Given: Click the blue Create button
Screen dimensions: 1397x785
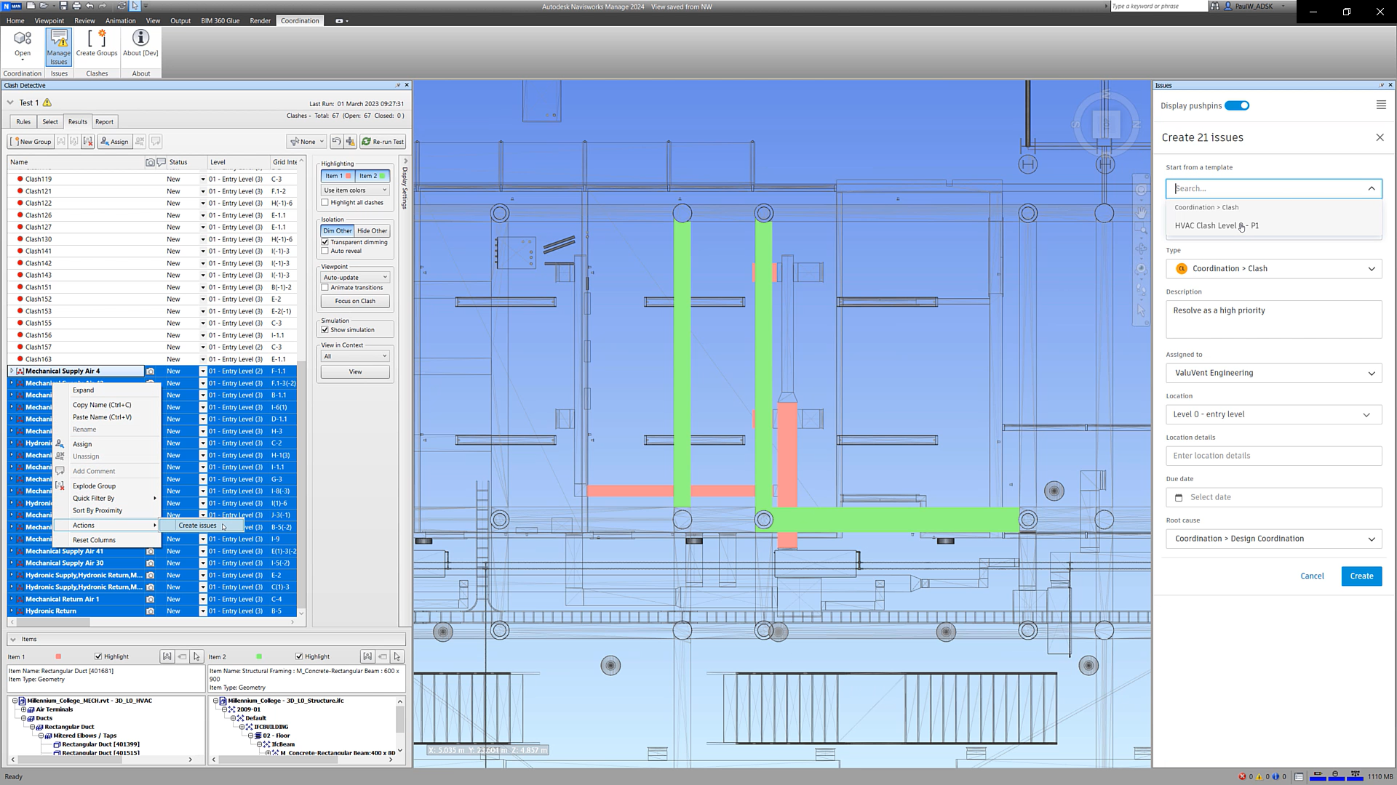Looking at the screenshot, I should point(1361,576).
